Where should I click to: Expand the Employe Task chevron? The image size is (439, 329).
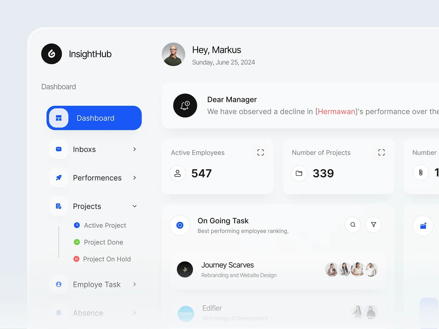coord(134,284)
